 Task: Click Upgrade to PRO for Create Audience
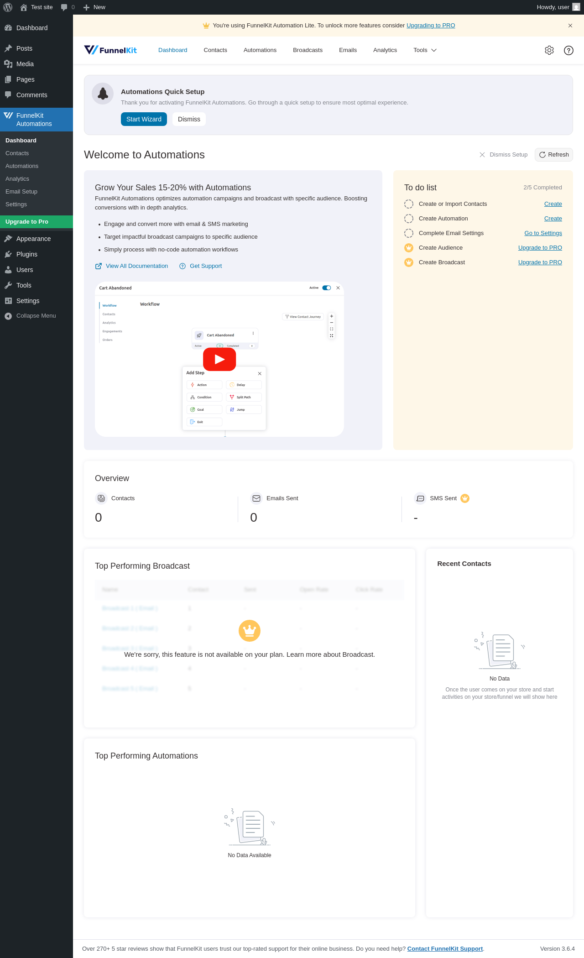coord(540,248)
